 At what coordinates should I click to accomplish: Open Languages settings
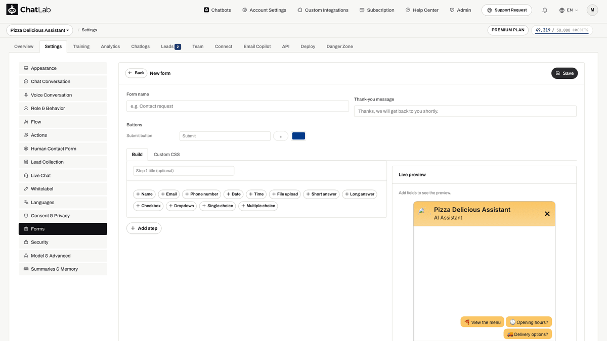pos(63,202)
